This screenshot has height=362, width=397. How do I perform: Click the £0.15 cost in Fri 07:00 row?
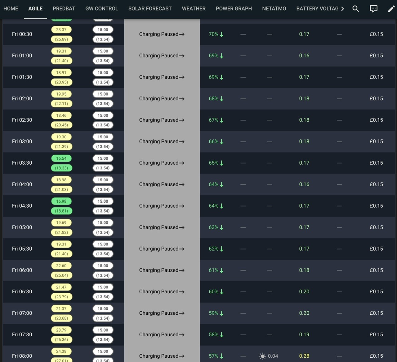pos(376,313)
